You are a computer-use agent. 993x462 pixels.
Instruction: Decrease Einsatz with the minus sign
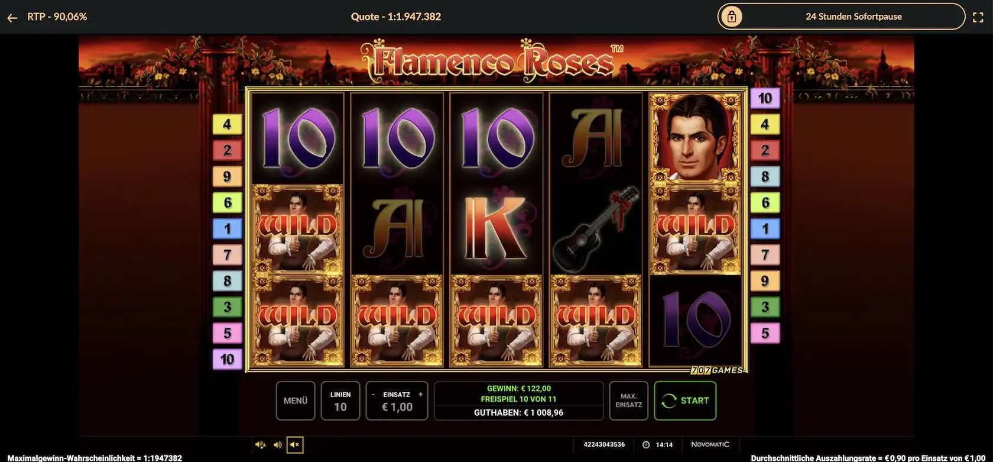tap(373, 394)
